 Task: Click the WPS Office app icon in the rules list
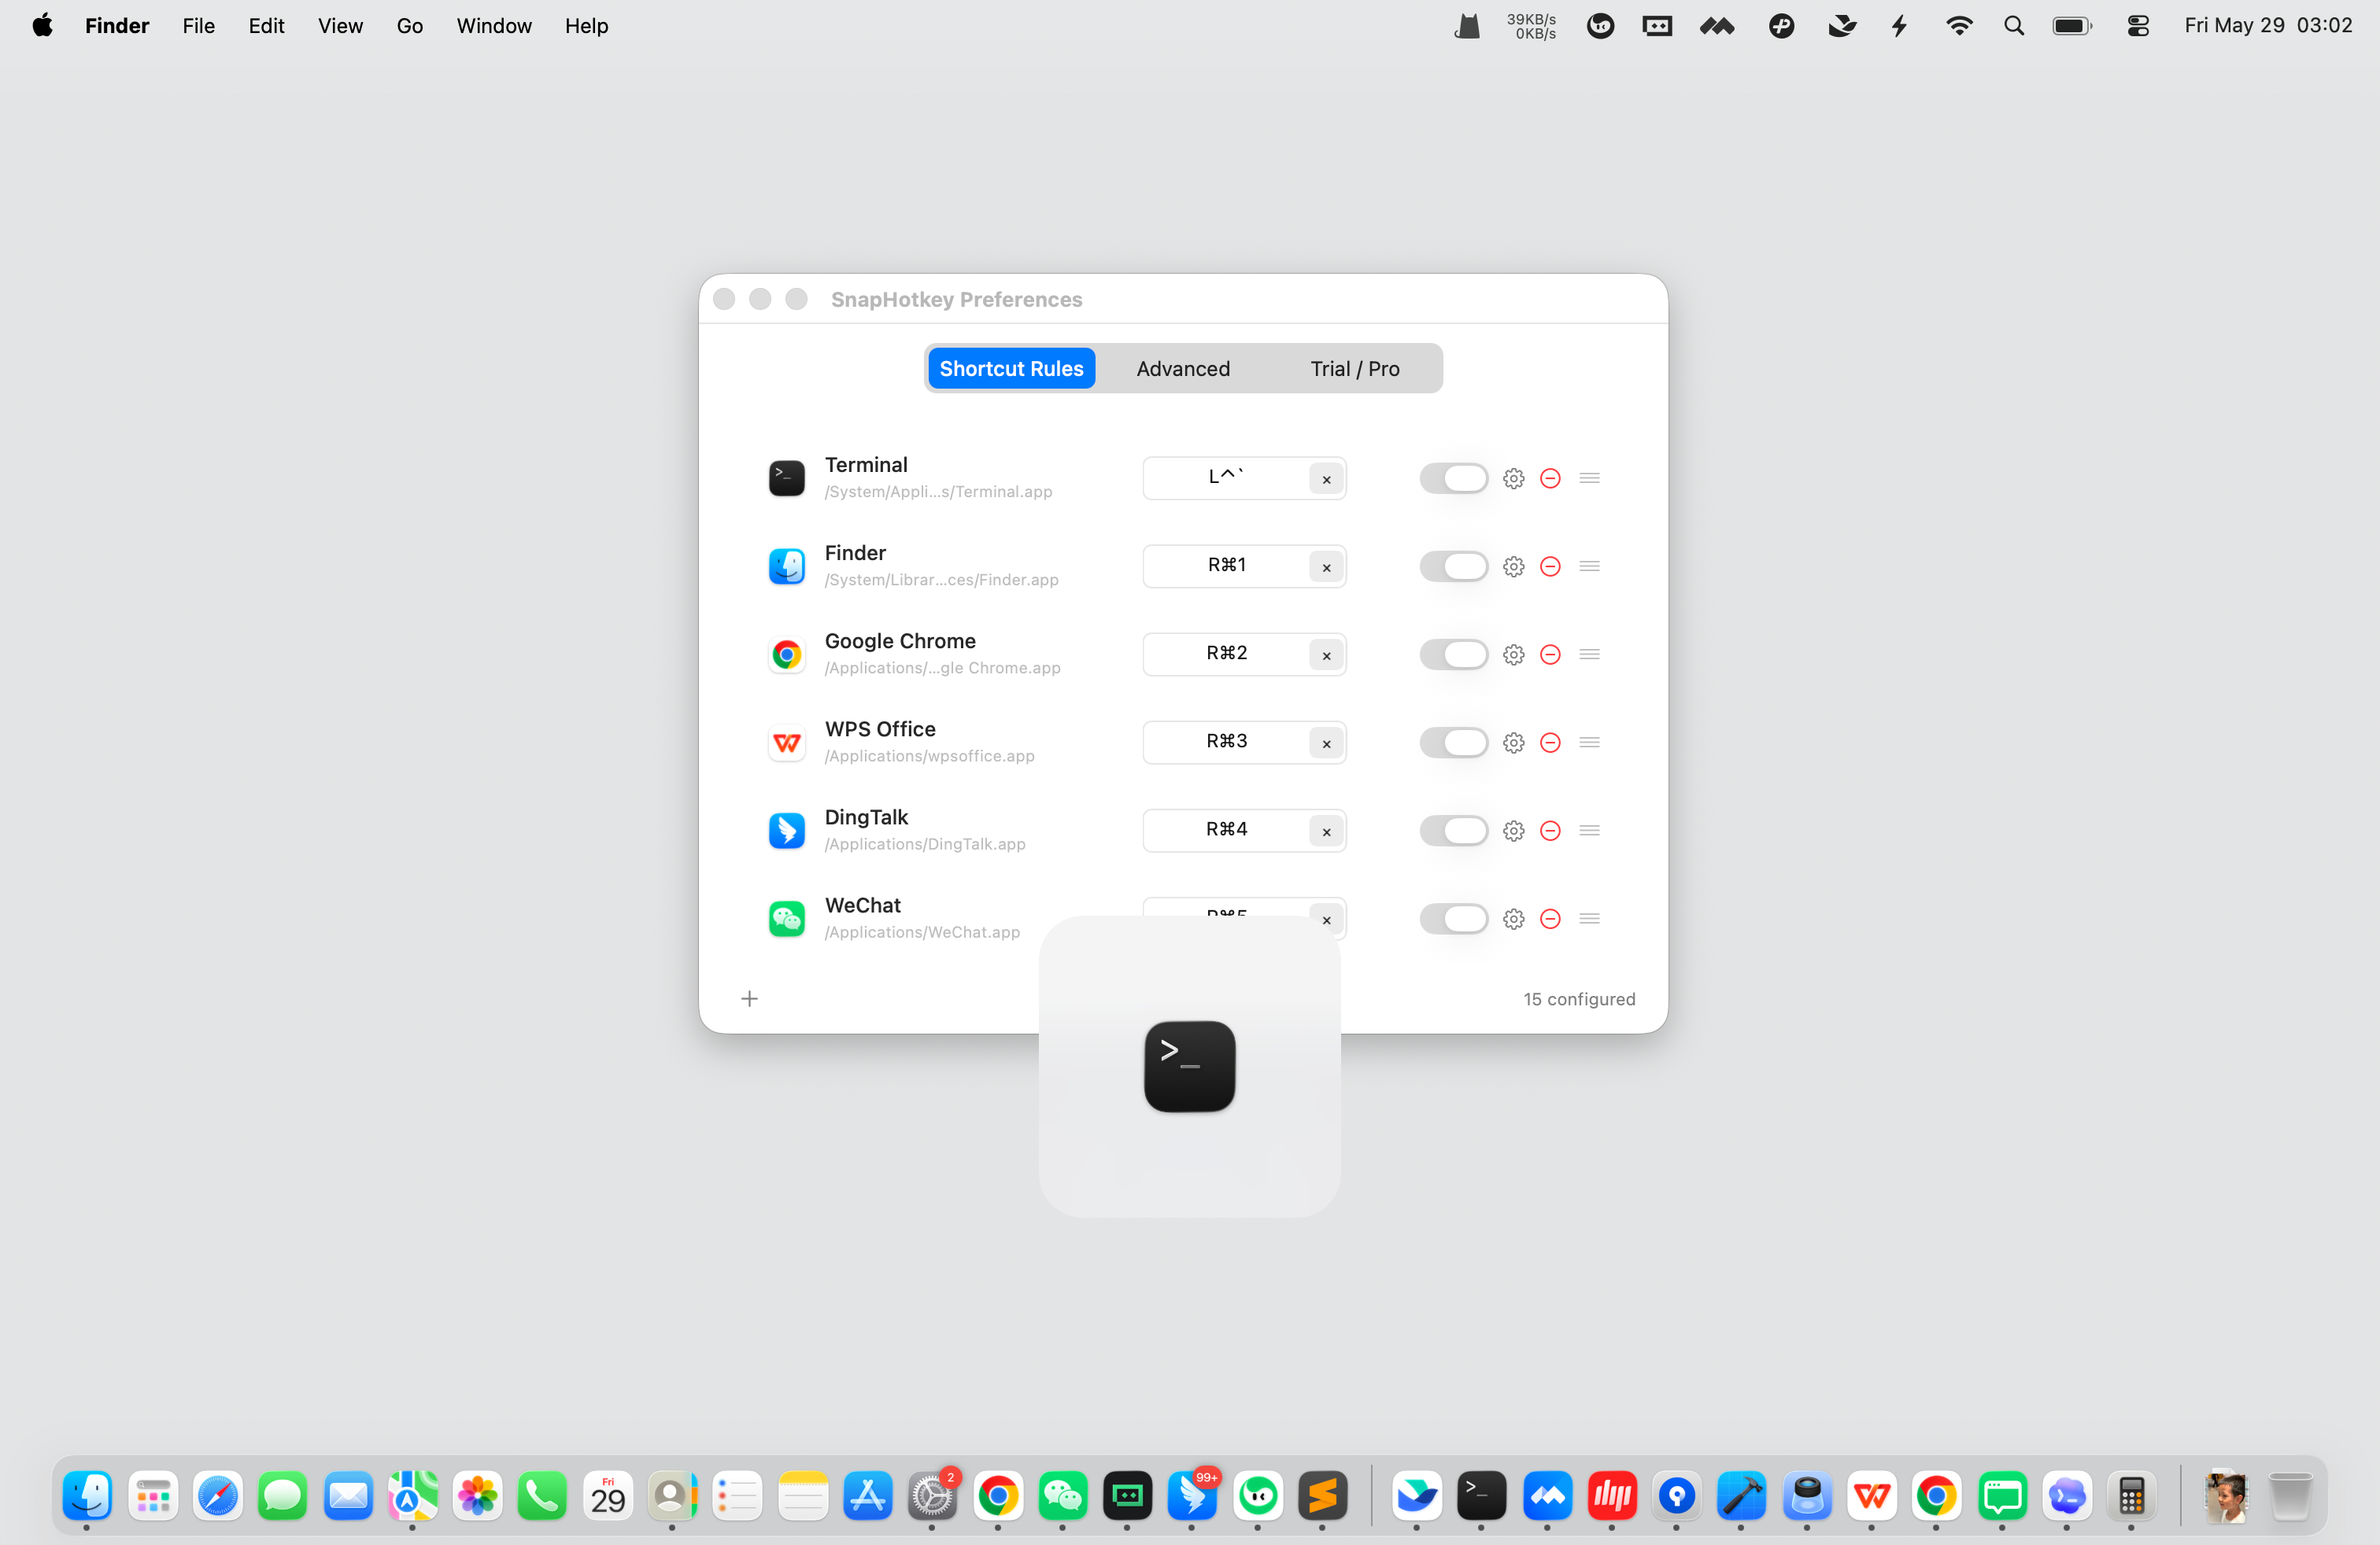pyautogui.click(x=786, y=743)
